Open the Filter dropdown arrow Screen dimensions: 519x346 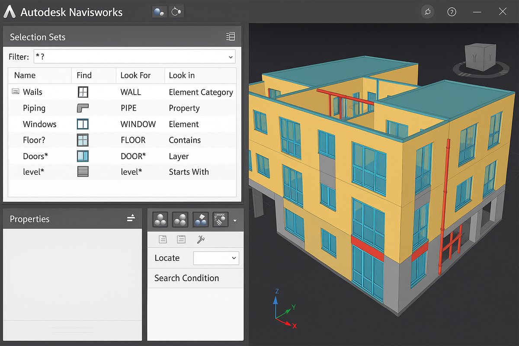(x=230, y=57)
